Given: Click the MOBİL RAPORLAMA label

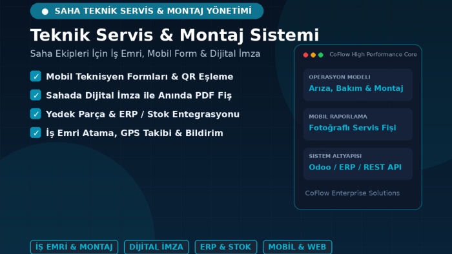Looking at the screenshot, I should [x=338, y=117].
